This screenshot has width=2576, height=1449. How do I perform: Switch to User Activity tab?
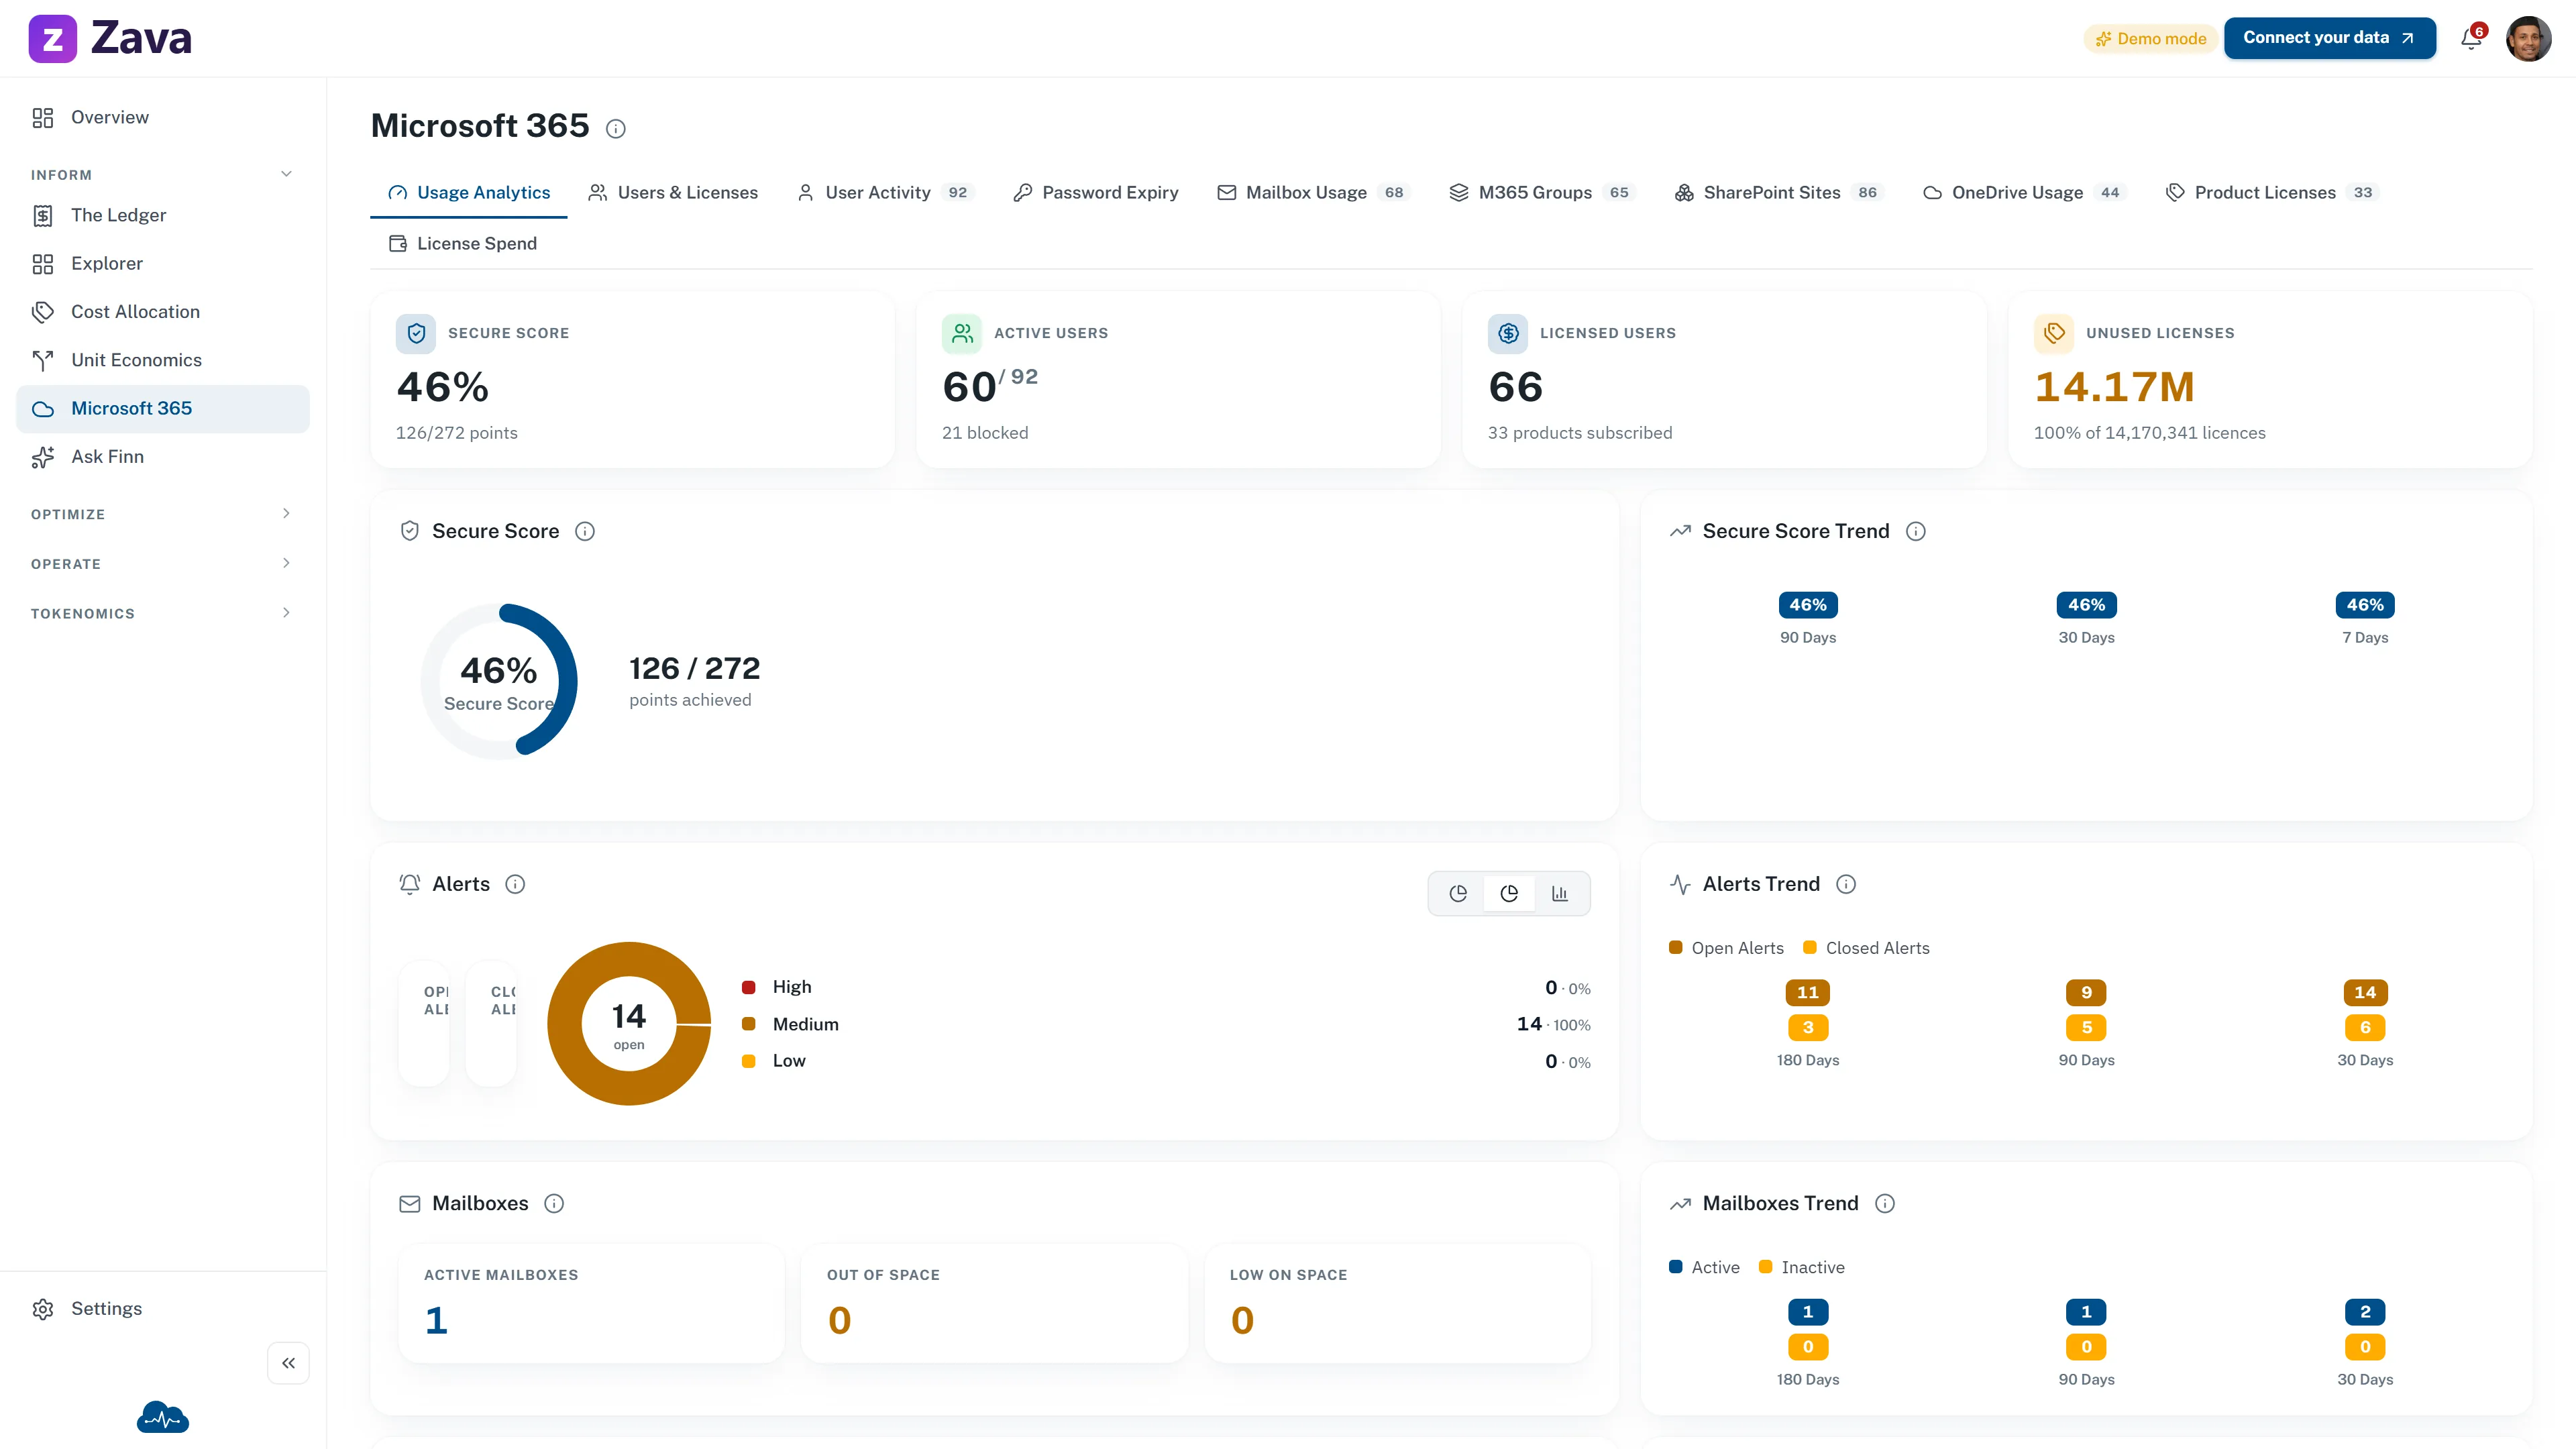(885, 193)
